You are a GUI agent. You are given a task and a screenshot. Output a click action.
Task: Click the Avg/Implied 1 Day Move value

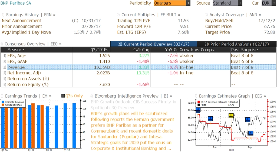[87, 32]
